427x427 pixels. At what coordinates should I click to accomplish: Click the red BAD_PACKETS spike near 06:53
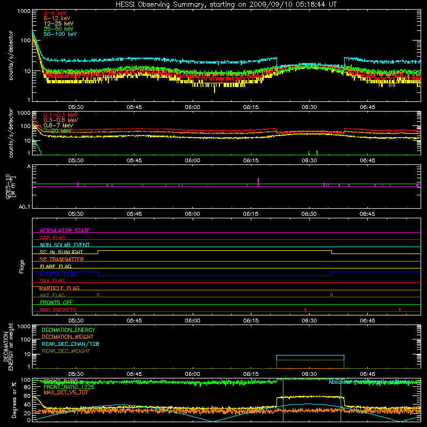(x=399, y=310)
